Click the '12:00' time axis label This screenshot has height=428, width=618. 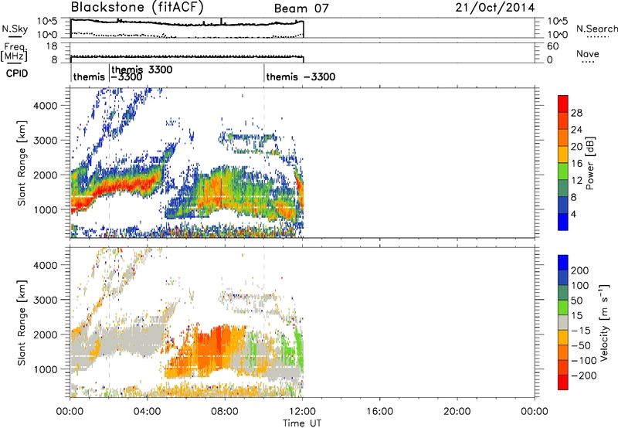tap(302, 412)
